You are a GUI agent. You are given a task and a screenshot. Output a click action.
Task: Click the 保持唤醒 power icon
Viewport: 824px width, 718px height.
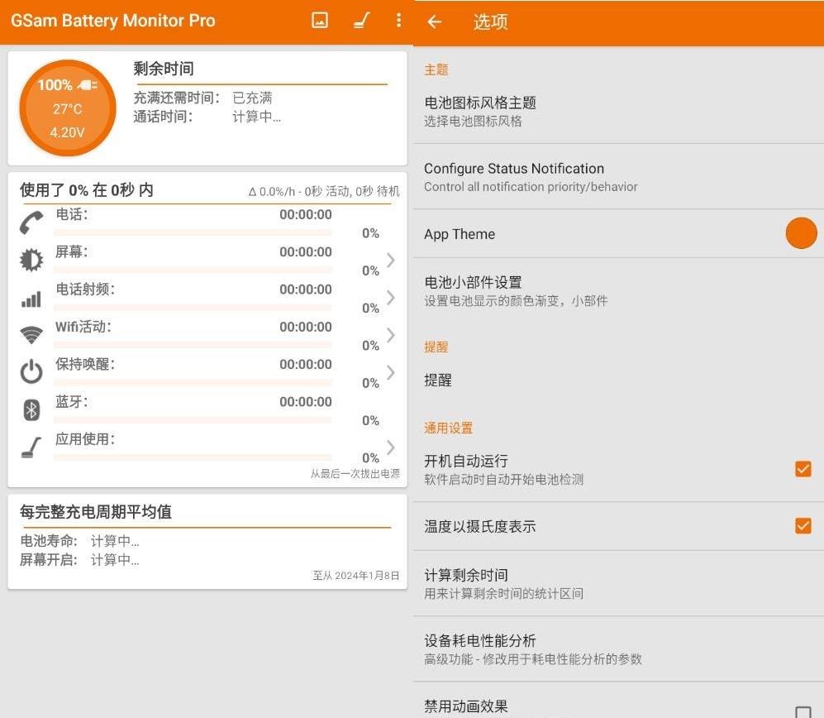coord(31,372)
